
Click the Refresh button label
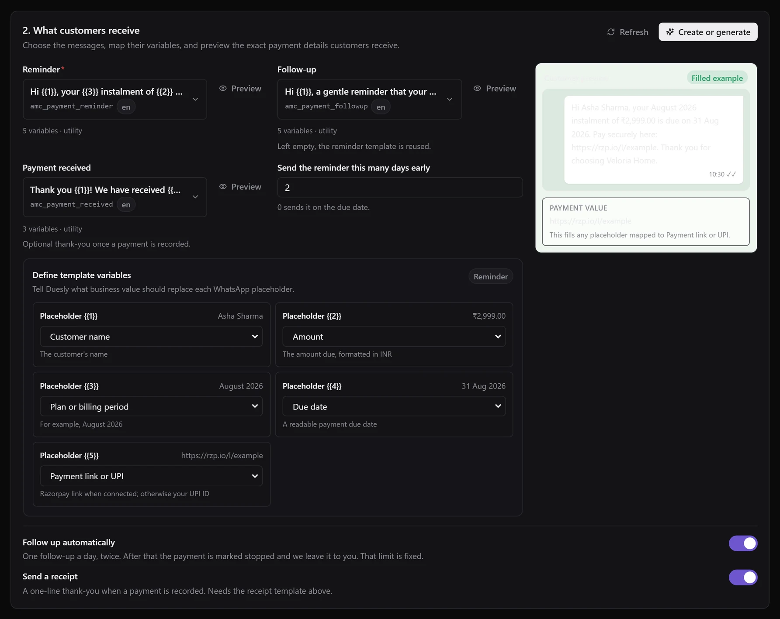coord(634,32)
